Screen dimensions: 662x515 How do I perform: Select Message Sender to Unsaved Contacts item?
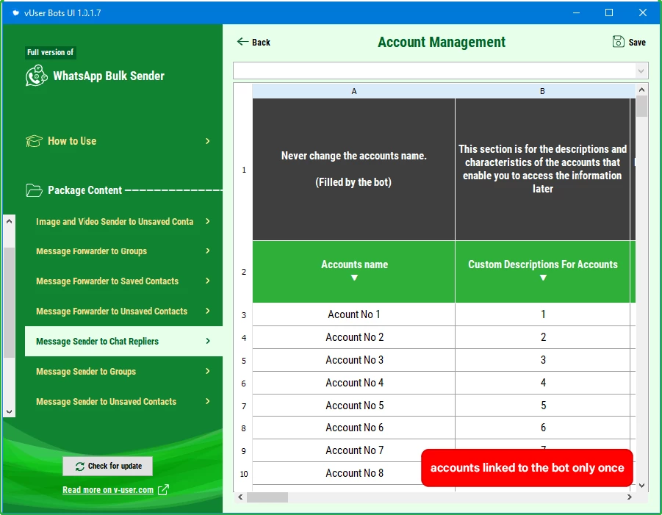coord(106,401)
